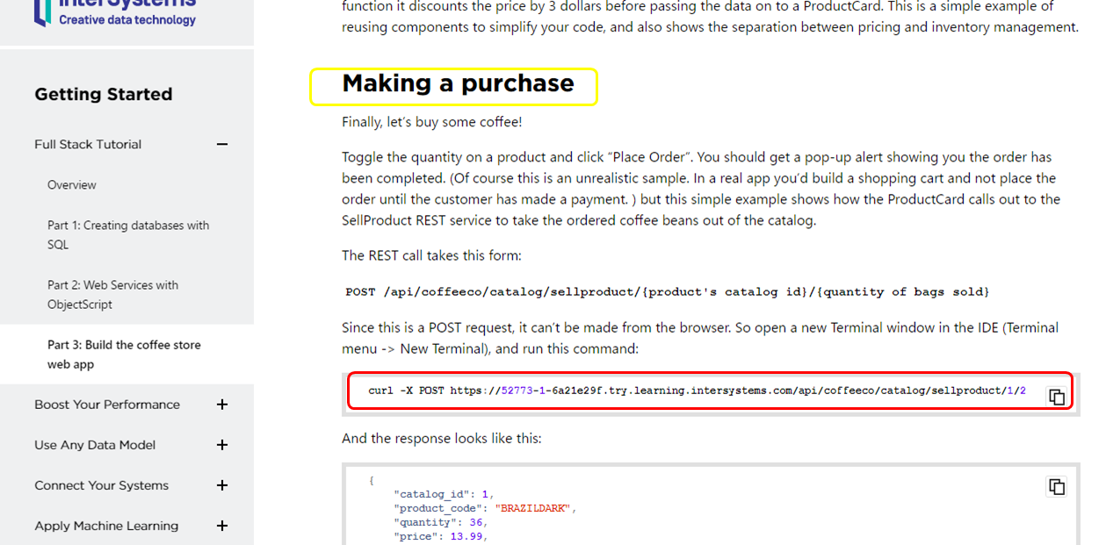The width and height of the screenshot is (1106, 545).
Task: Collapse the Full Stack Tutorial section
Action: [222, 145]
